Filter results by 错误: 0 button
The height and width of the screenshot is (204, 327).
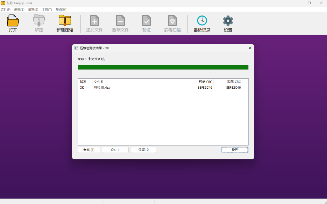point(143,150)
